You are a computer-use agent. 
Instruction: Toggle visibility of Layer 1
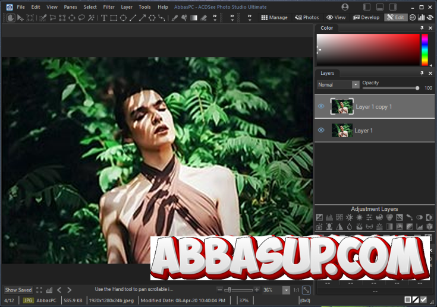tap(321, 130)
